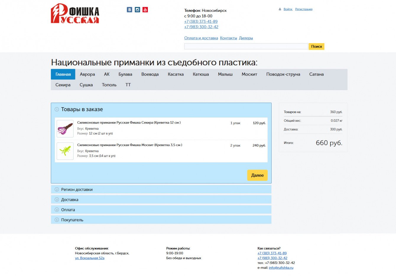Open the Аврора category
This screenshot has height=276, width=396.
coord(87,74)
